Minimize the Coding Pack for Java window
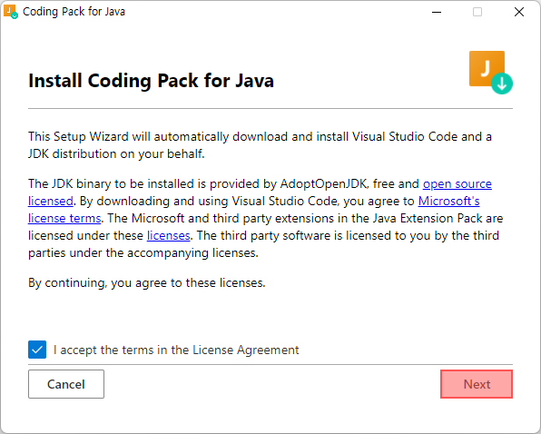The image size is (541, 434). coord(437,12)
